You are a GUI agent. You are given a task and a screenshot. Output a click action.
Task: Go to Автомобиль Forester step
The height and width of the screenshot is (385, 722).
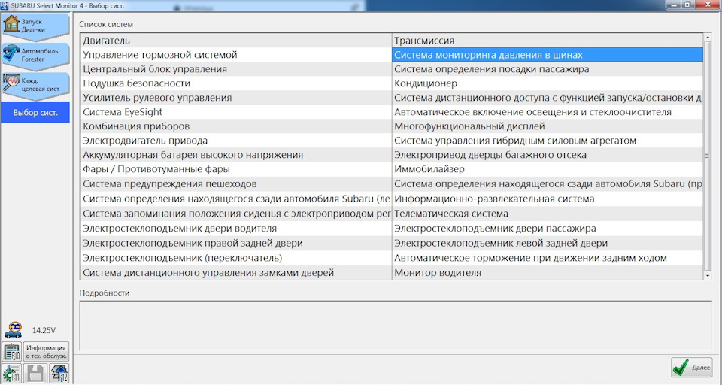pos(35,56)
